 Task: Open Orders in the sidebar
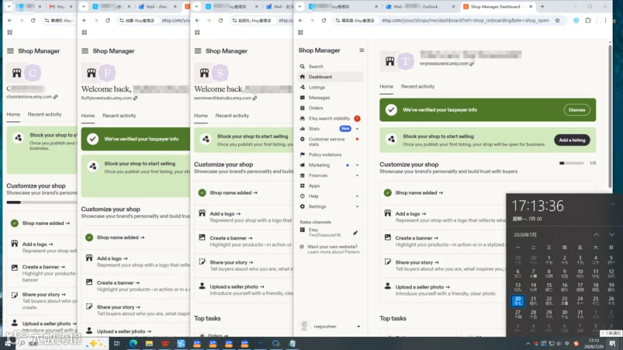pos(316,108)
